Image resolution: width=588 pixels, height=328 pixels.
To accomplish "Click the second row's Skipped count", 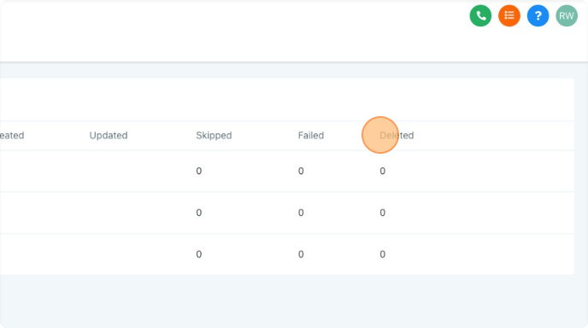I will click(199, 213).
